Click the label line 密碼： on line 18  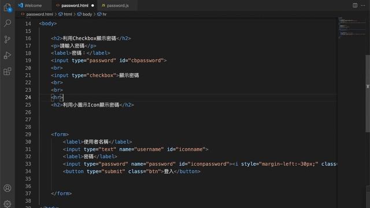click(80, 53)
